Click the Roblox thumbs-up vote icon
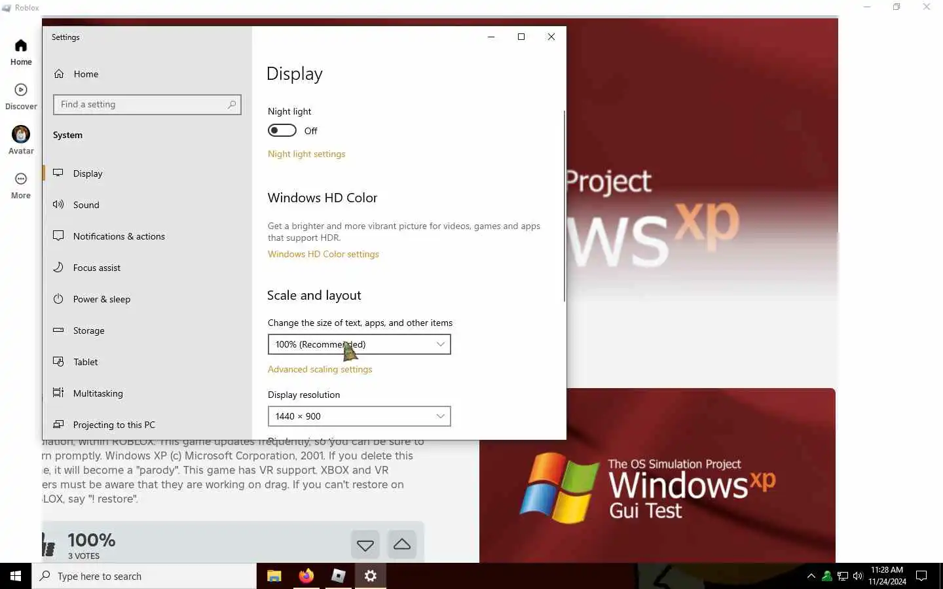This screenshot has width=943, height=589. pyautogui.click(x=402, y=544)
